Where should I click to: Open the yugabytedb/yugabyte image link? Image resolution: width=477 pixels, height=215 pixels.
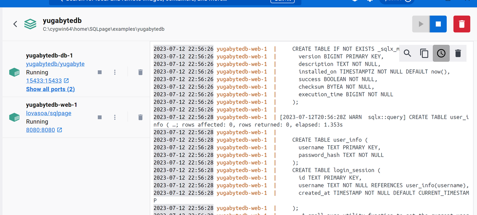coord(55,64)
